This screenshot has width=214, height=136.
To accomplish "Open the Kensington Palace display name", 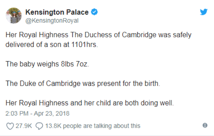I will [57, 12].
